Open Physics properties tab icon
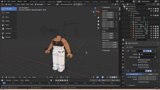The image size is (160, 90). [123, 73]
